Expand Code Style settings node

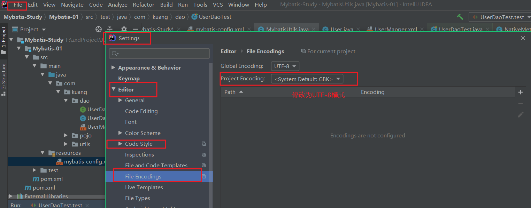121,144
